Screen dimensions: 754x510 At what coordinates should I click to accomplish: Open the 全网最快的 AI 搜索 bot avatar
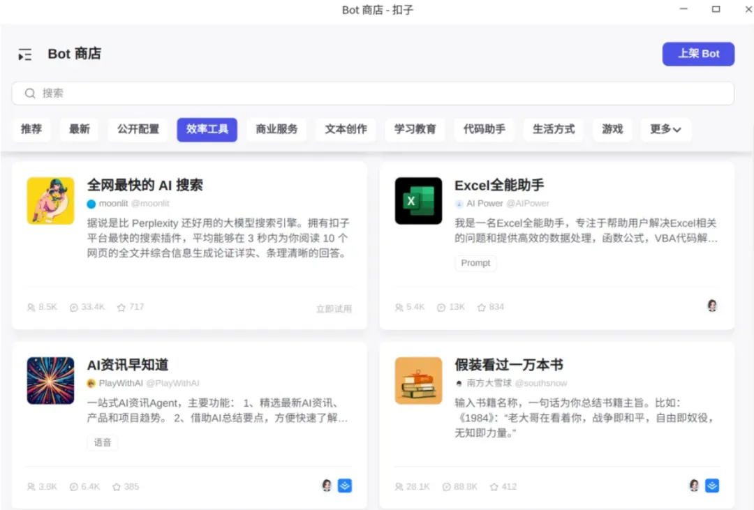coord(50,201)
